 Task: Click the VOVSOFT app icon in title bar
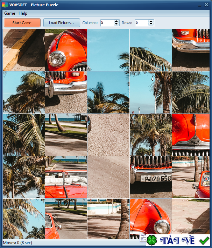coord(5,5)
